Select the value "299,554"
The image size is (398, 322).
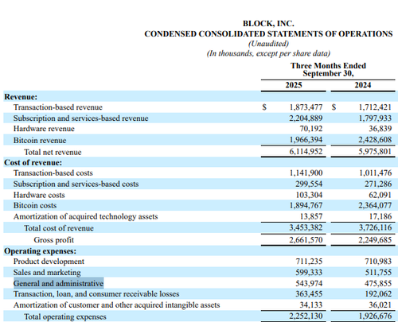309,184
